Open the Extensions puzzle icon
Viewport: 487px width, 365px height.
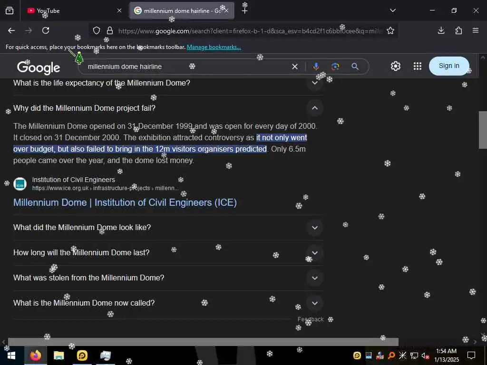tap(458, 30)
